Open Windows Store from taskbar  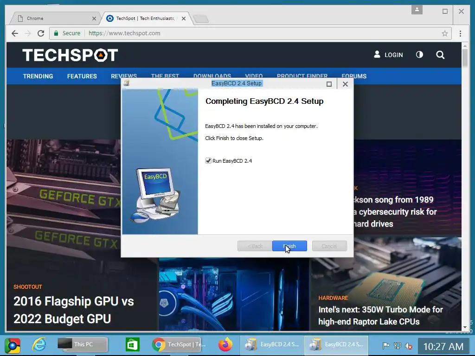133,344
